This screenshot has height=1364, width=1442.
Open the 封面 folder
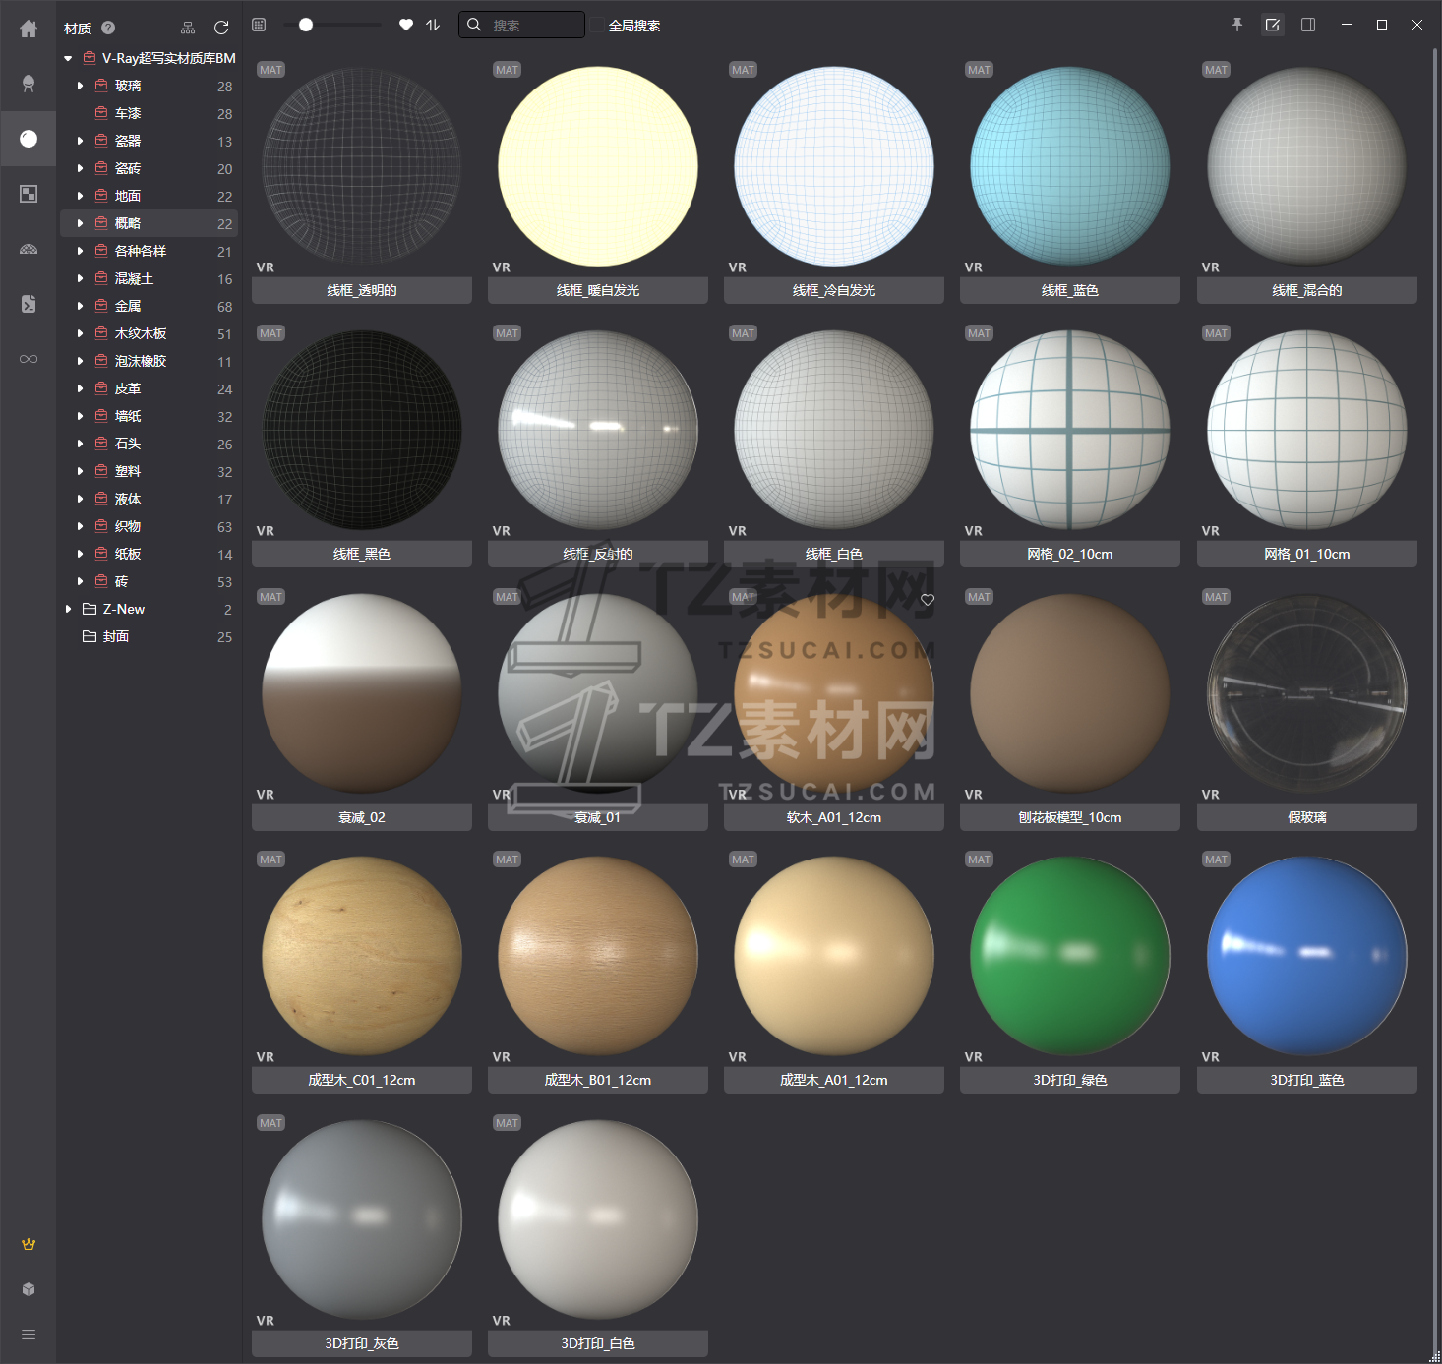[x=116, y=636]
